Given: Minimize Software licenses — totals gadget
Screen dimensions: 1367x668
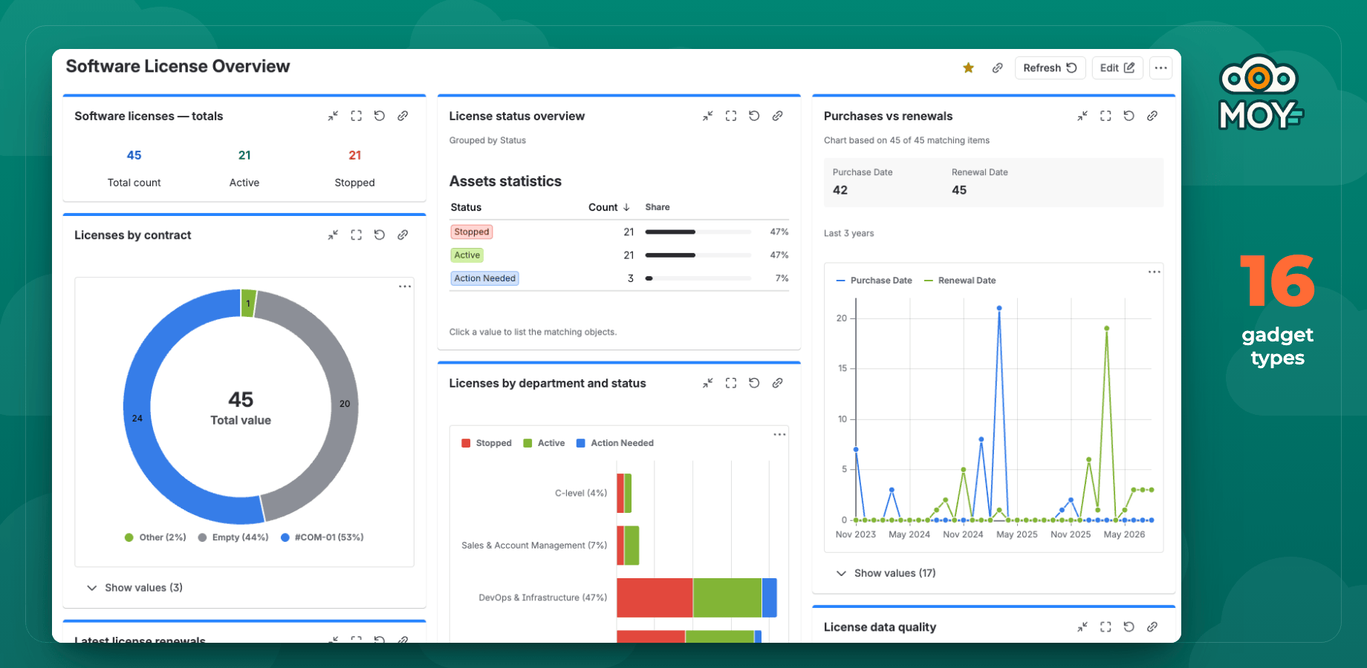Looking at the screenshot, I should point(333,116).
